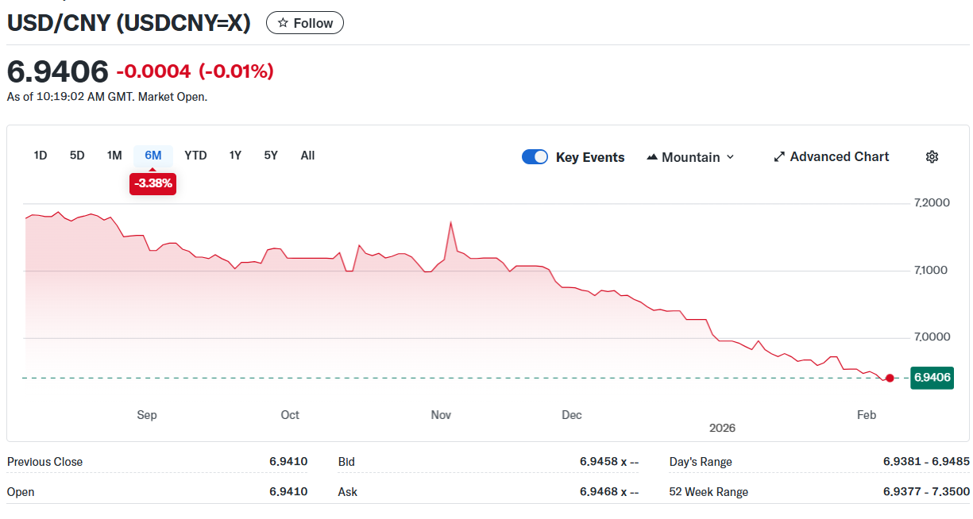The image size is (973, 519).
Task: Click the red current price dot on chart
Action: [890, 379]
